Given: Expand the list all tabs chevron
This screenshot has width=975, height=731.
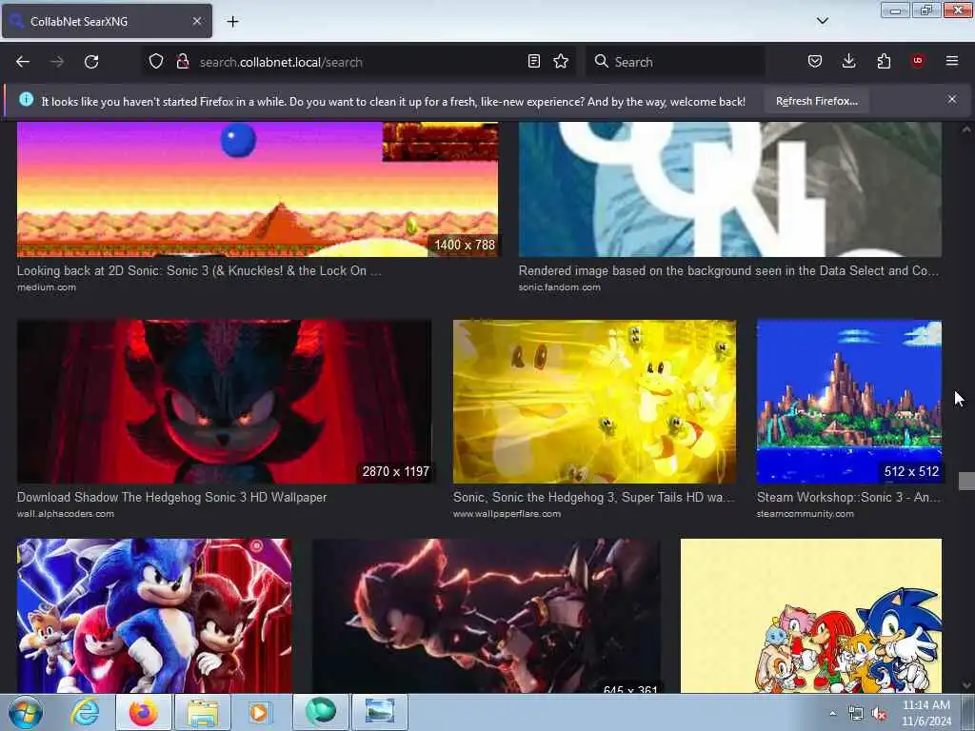Looking at the screenshot, I should pos(823,21).
